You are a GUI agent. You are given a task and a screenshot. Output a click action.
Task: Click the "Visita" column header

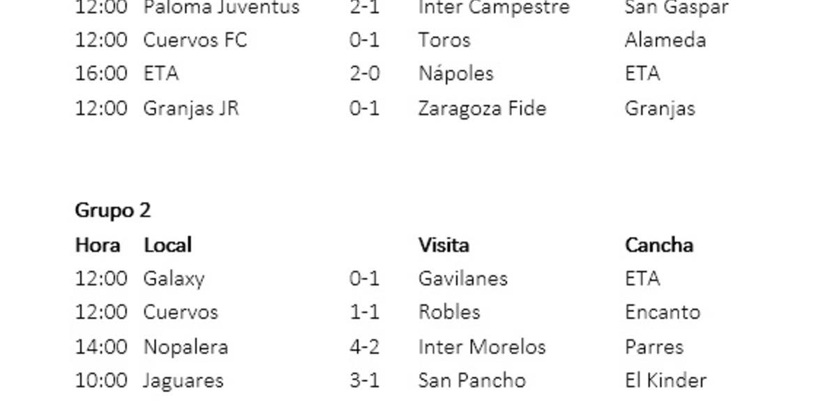[x=443, y=245]
